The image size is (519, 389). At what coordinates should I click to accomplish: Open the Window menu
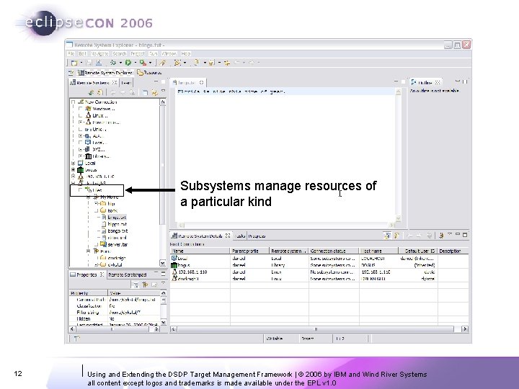point(169,53)
